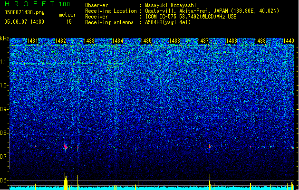Click the Receiving Location label

(x=111, y=11)
